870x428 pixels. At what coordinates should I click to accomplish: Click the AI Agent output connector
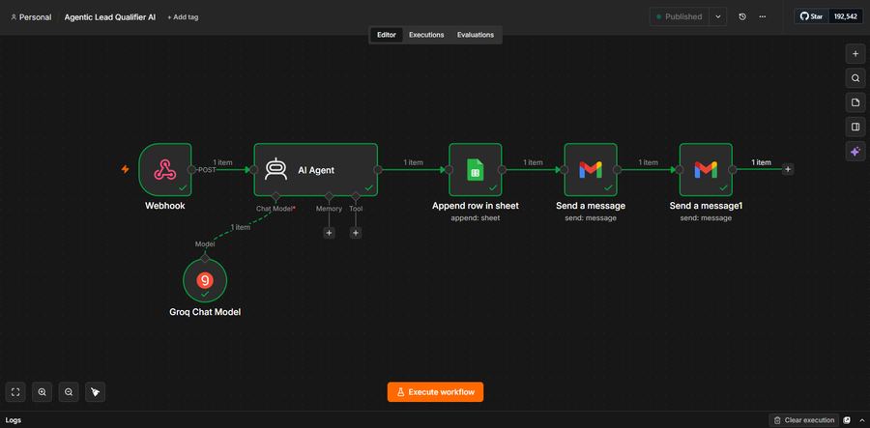point(378,170)
